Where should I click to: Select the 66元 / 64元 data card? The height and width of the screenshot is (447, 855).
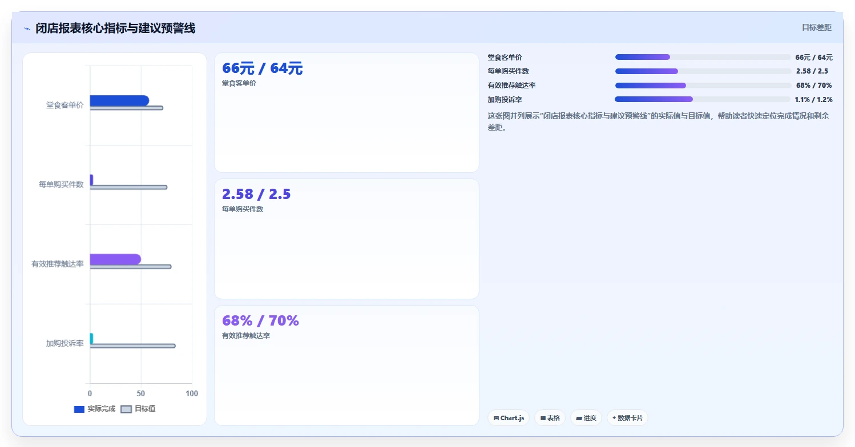click(x=346, y=112)
